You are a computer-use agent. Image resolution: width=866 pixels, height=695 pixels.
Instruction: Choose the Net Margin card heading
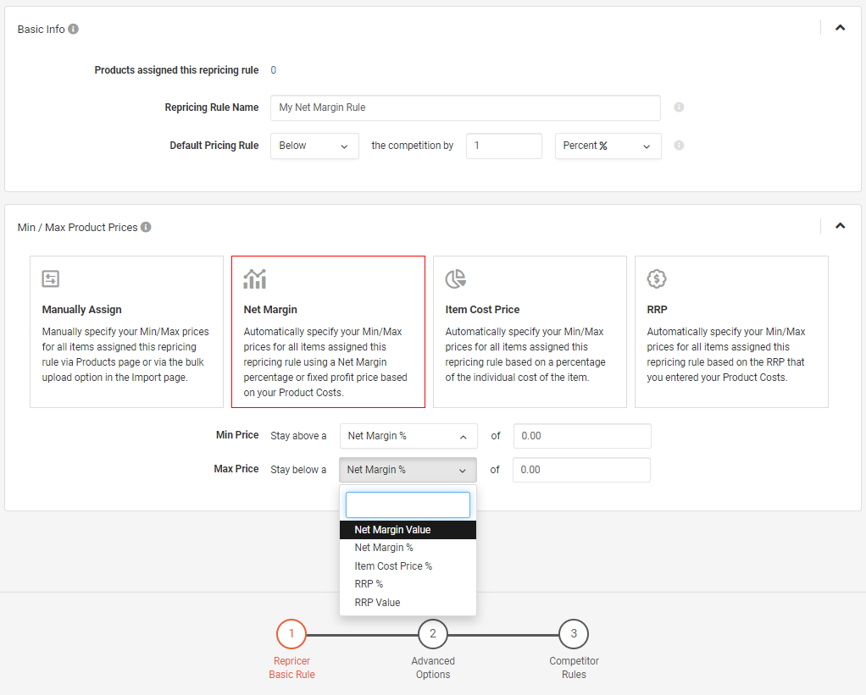point(270,310)
